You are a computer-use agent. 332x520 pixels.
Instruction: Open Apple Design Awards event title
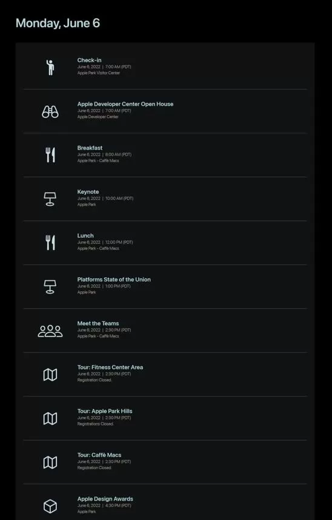coord(105,499)
